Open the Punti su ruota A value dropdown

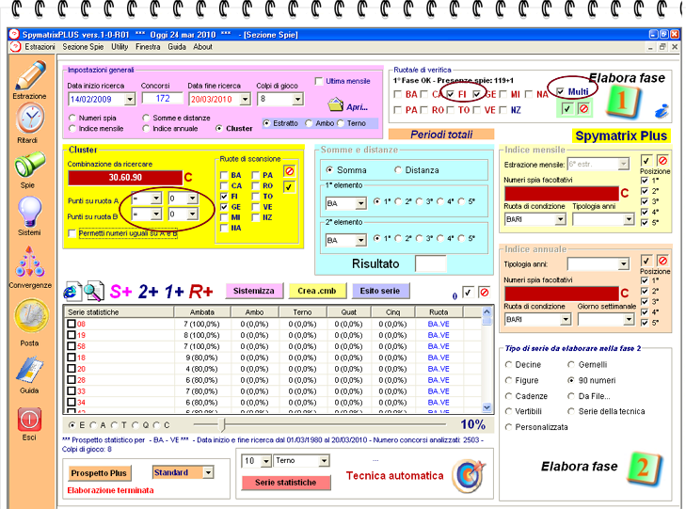pos(192,199)
